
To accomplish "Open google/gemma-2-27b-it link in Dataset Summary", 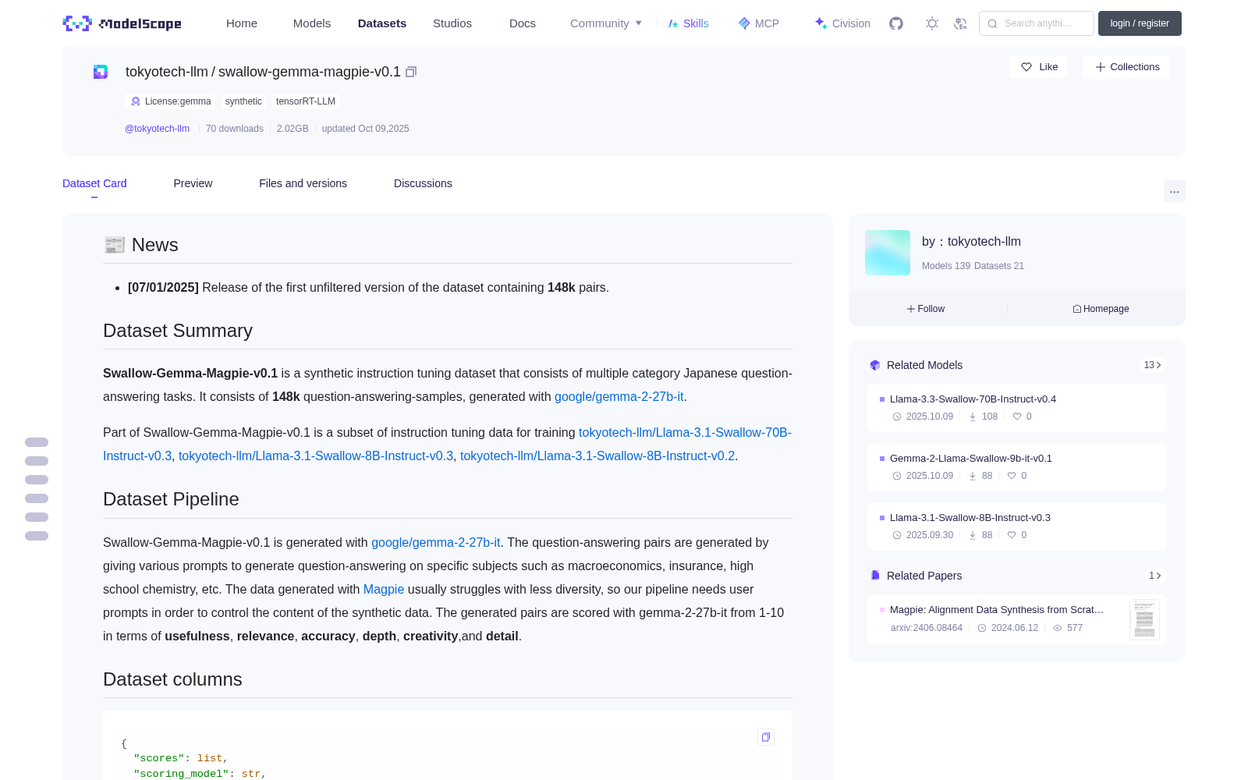I will click(619, 396).
